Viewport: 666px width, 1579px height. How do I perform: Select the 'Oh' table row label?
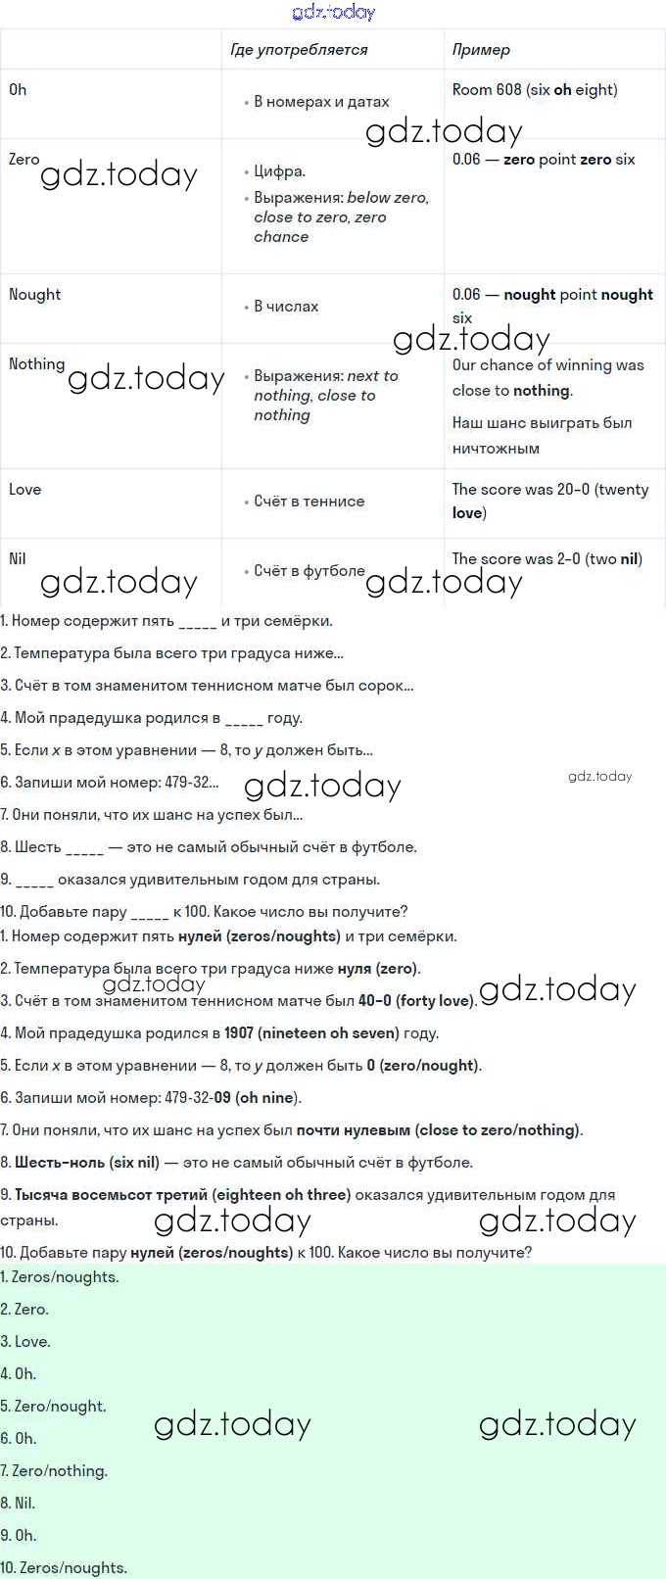[18, 90]
